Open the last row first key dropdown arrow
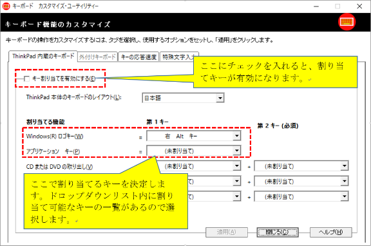 [236, 196]
